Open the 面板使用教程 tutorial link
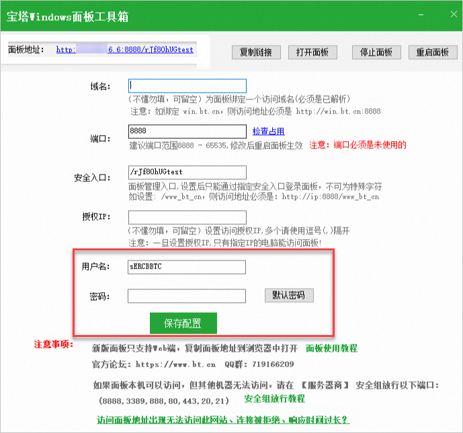The width and height of the screenshot is (463, 433). [331, 348]
